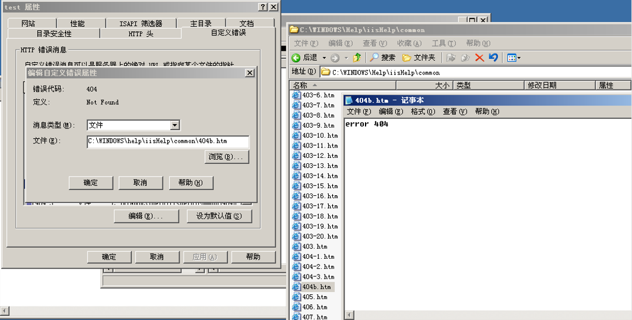Viewport: 632px width, 320px height.
Task: Select file 403-10.htm
Action: click(315, 135)
